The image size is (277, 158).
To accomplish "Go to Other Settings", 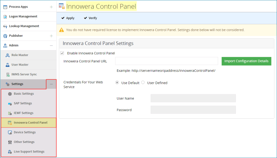I will coord(29,142).
